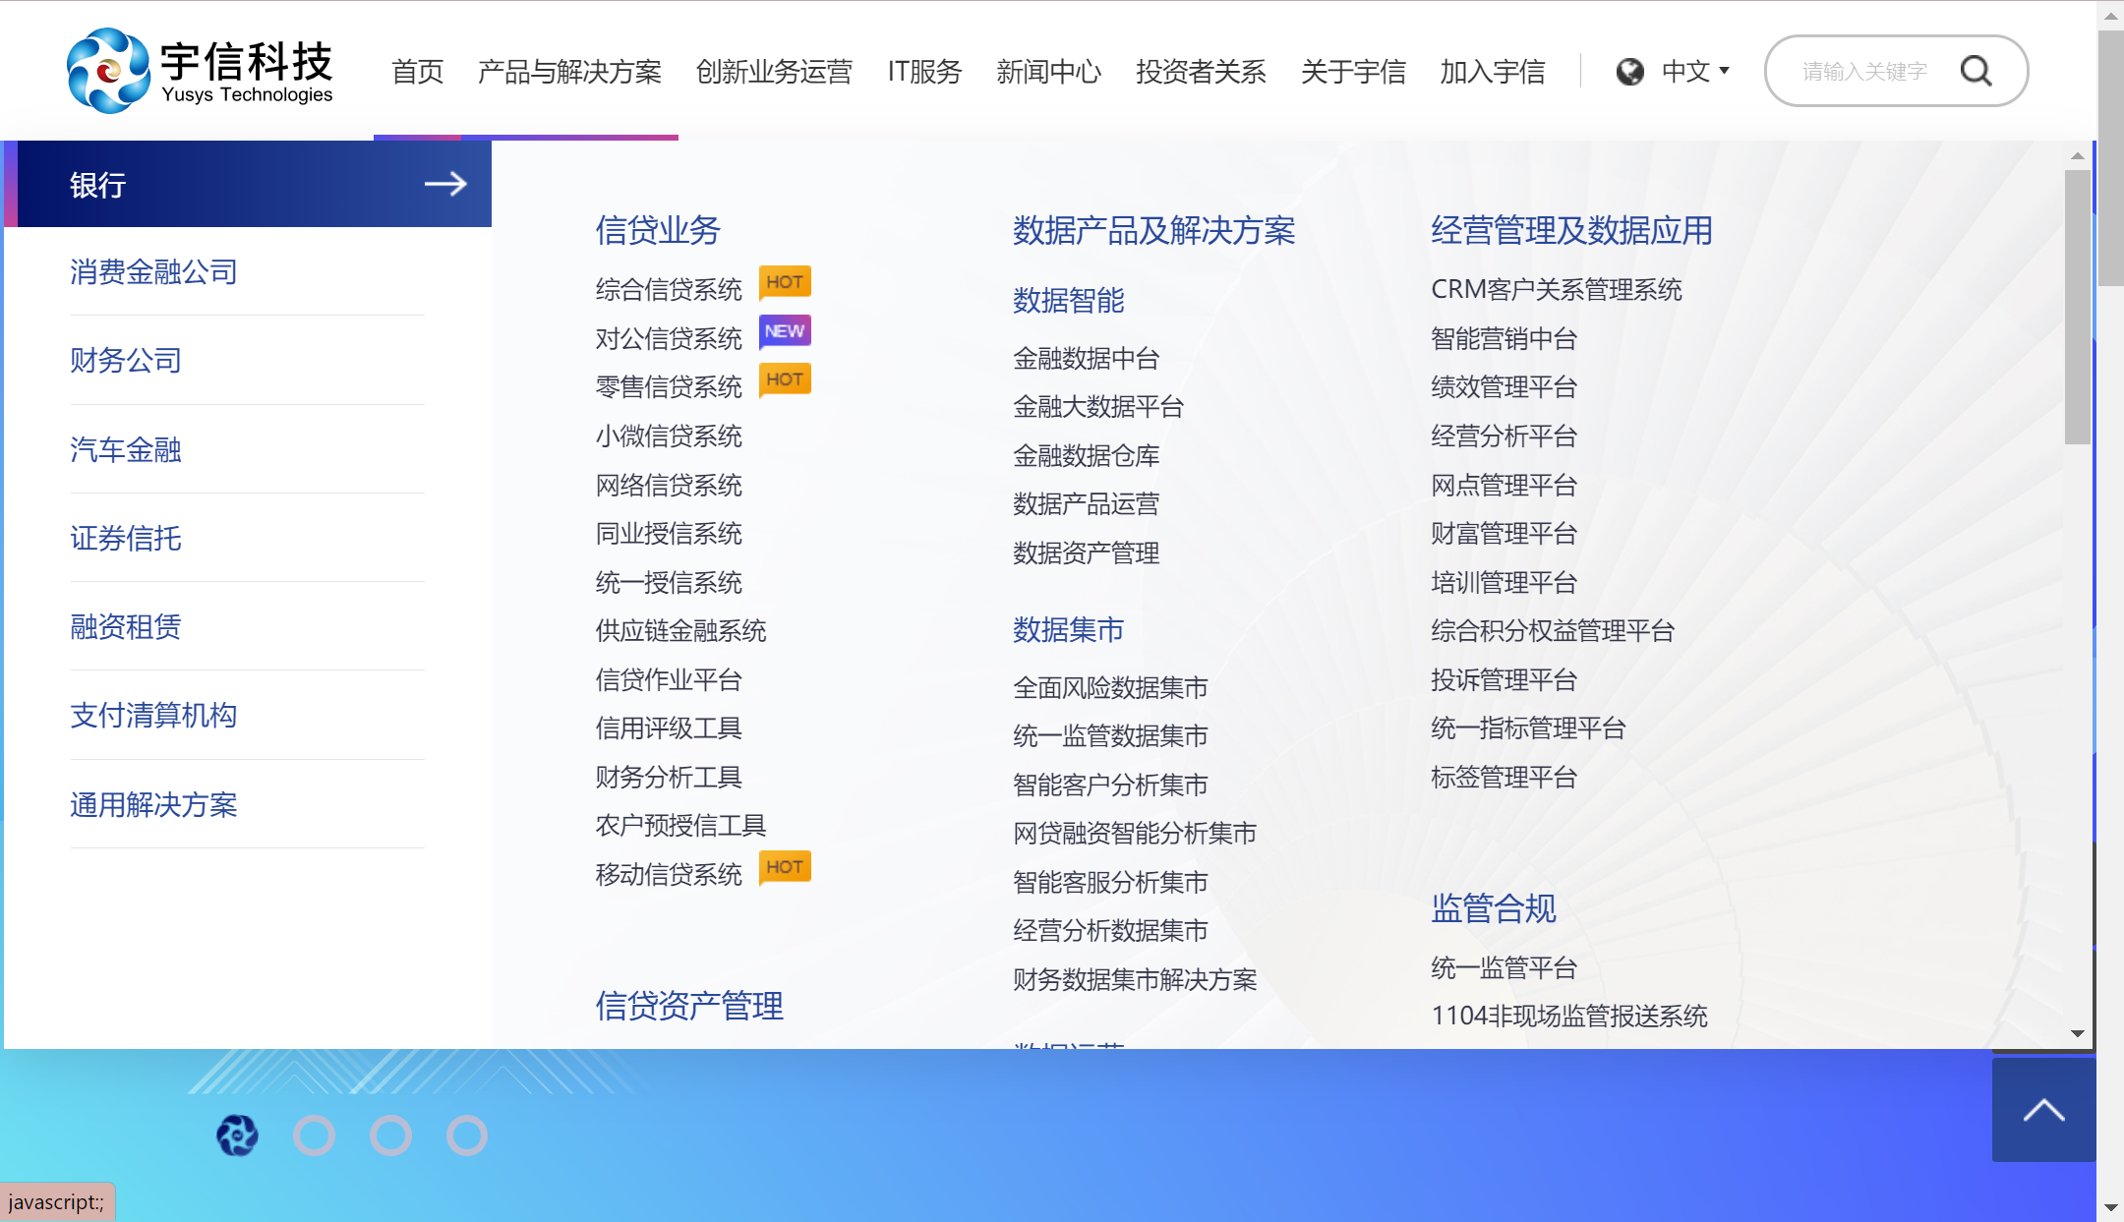Image resolution: width=2124 pixels, height=1222 pixels.
Task: Expand the 消费金融公司 category
Action: click(153, 271)
